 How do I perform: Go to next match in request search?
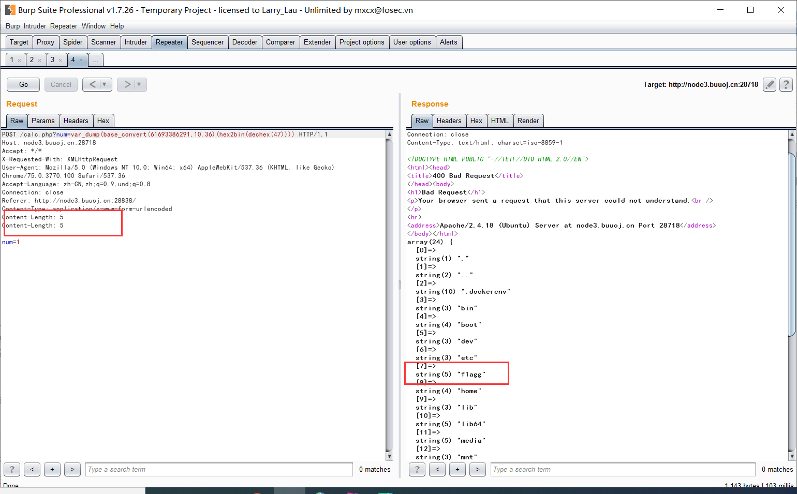click(72, 469)
